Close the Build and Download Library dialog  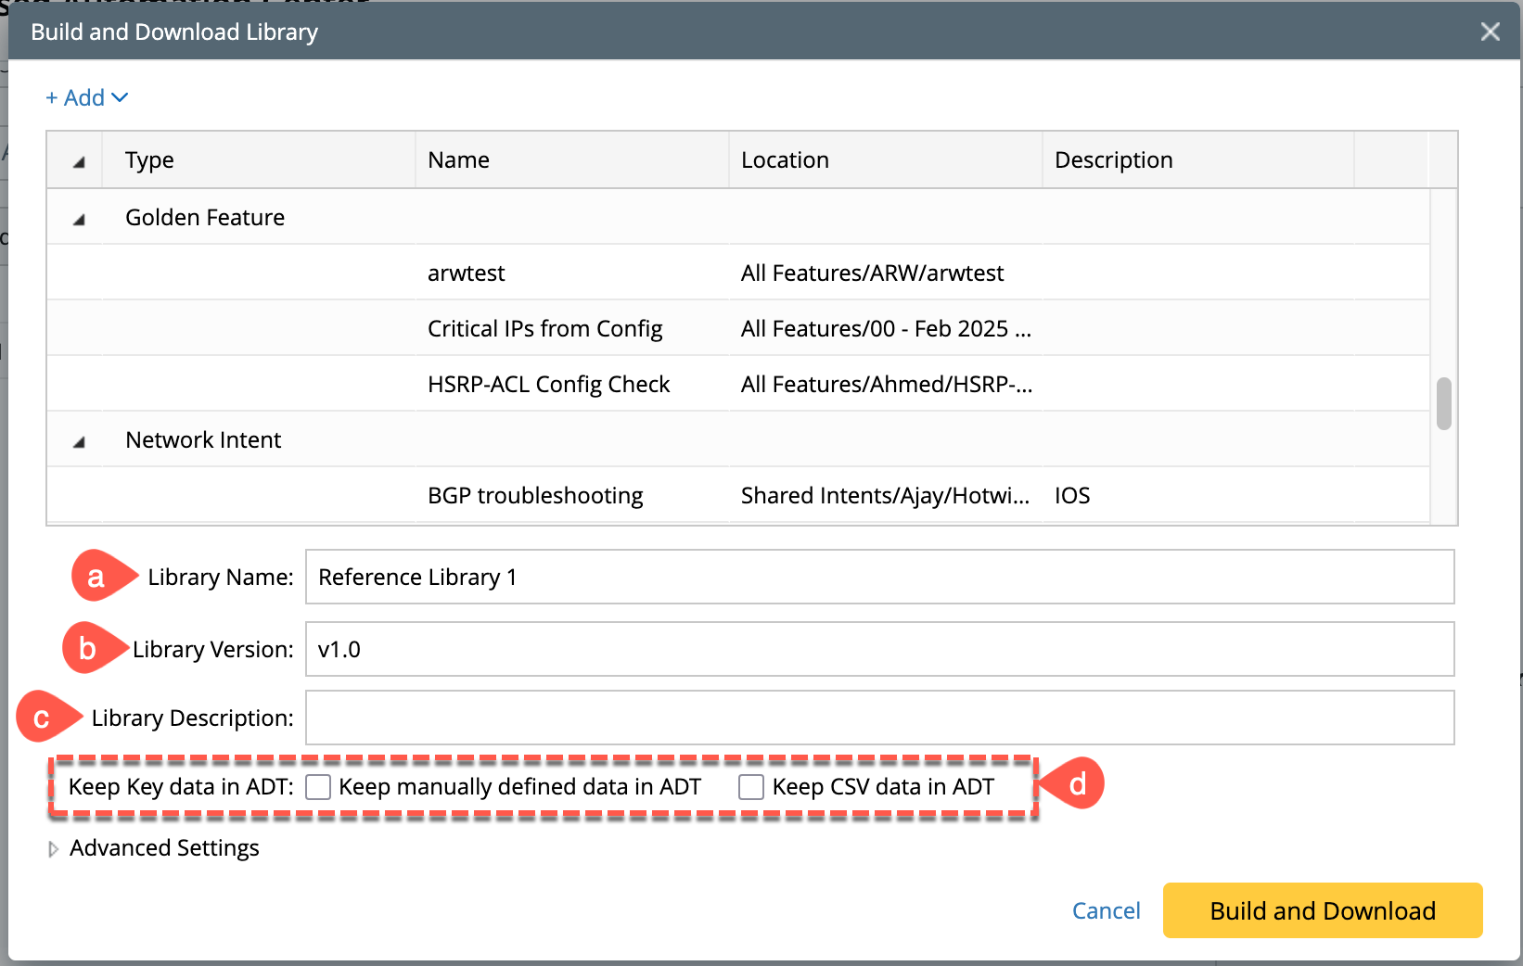pos(1490,32)
